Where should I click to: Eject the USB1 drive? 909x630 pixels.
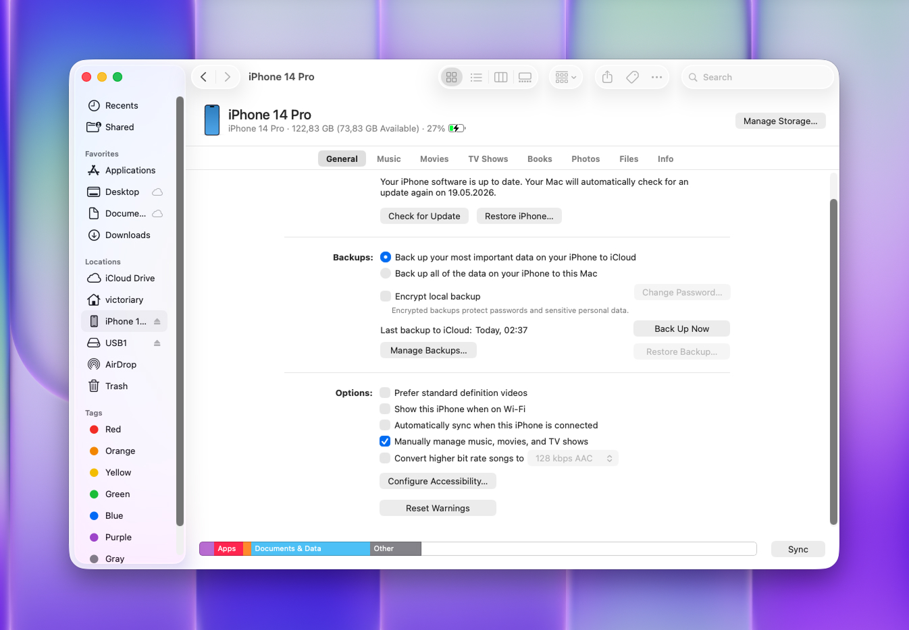tap(157, 343)
